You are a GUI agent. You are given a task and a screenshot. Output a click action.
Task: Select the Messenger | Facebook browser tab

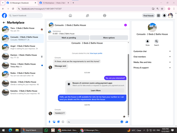tap(21, 3)
